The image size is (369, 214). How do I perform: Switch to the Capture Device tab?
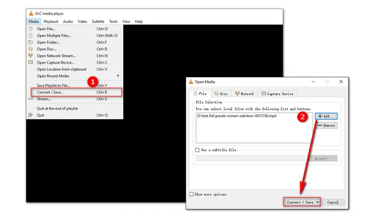coord(277,94)
